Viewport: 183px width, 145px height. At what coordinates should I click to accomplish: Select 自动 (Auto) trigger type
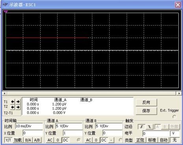click(164, 140)
